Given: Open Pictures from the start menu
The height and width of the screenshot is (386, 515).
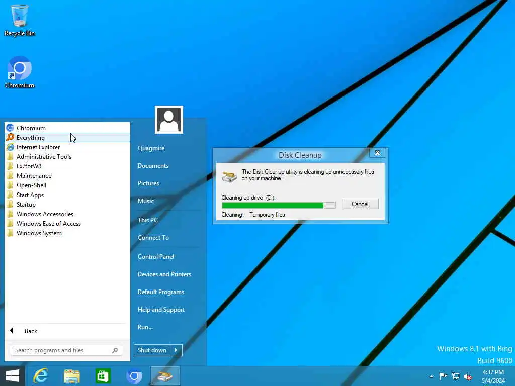Looking at the screenshot, I should 148,183.
